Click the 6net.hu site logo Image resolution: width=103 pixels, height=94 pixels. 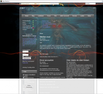click(29, 11)
